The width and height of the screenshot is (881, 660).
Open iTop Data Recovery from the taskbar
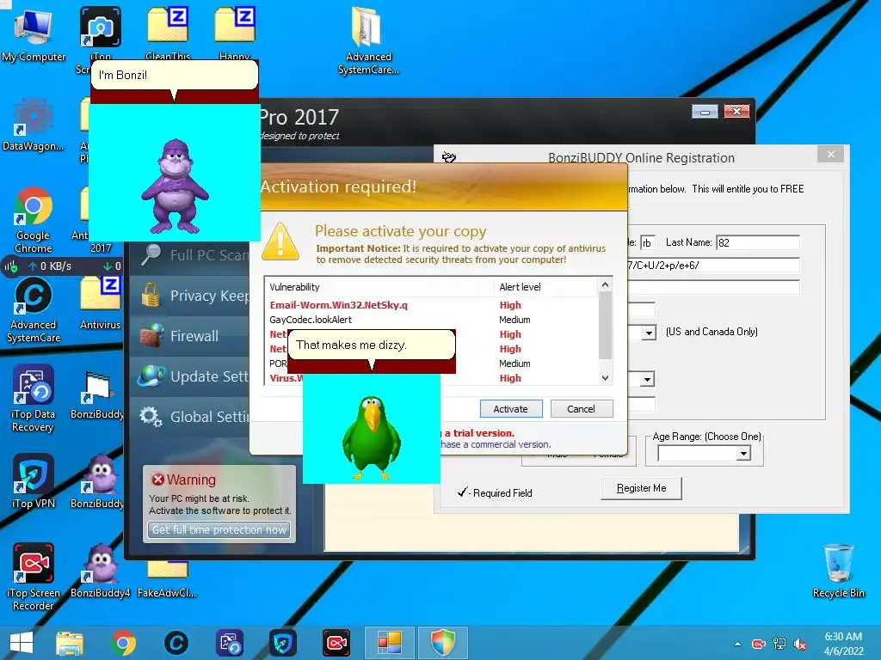[x=230, y=643]
